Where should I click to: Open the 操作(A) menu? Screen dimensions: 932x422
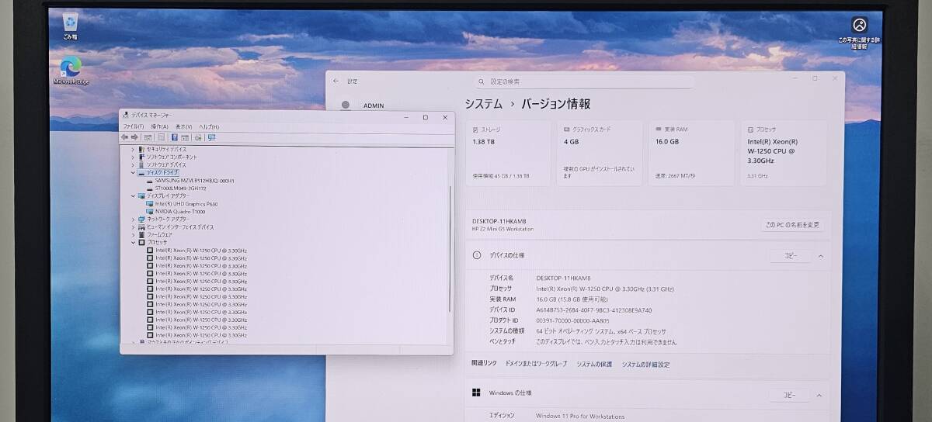pyautogui.click(x=160, y=126)
